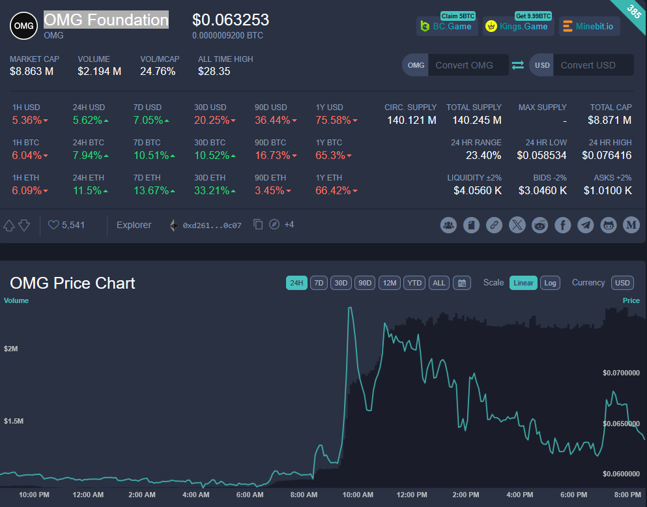Image resolution: width=647 pixels, height=507 pixels.
Task: Open the Medium social icon
Action: pyautogui.click(x=631, y=225)
